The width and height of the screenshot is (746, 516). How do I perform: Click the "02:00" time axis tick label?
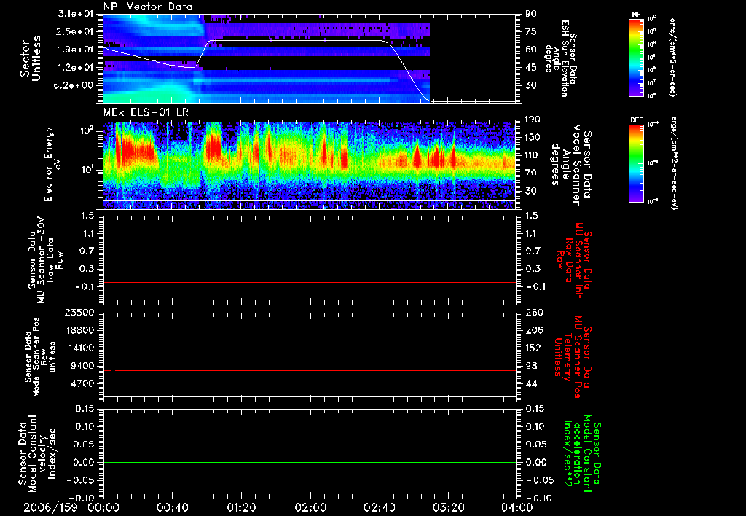coord(310,507)
